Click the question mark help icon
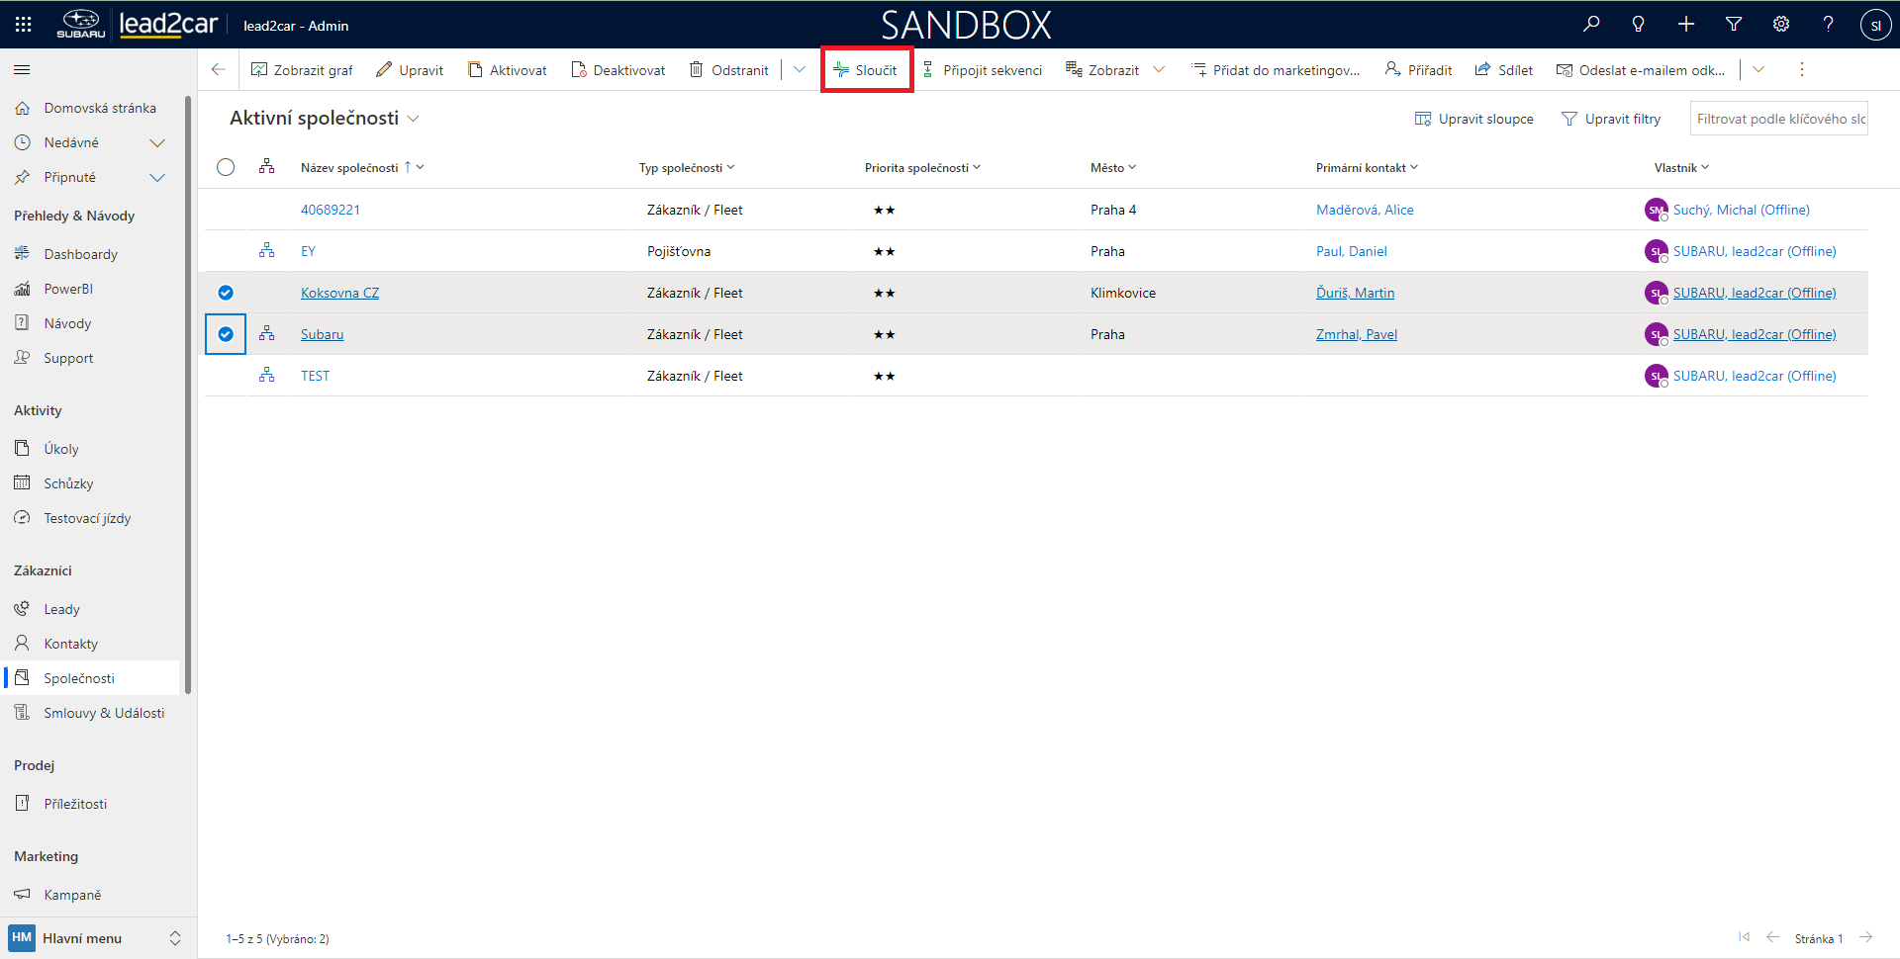Screen dimensions: 1900x959 click(x=1829, y=25)
